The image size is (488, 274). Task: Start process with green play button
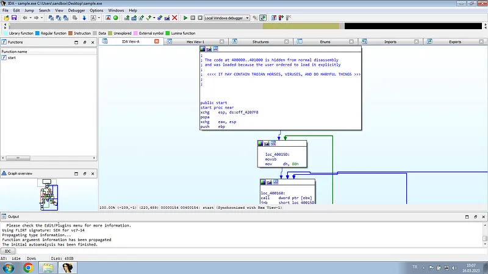coord(185,18)
